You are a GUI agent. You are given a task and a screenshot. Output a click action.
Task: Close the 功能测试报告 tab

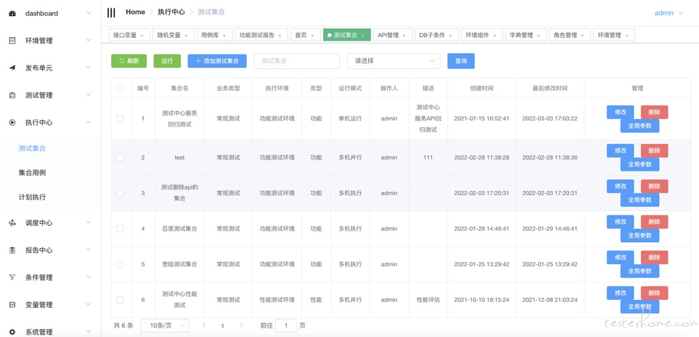click(x=280, y=35)
